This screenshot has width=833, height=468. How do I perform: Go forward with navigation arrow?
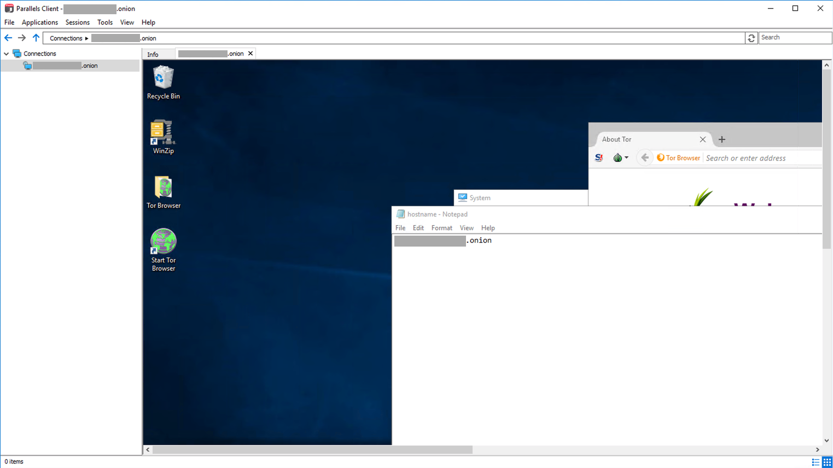click(22, 38)
